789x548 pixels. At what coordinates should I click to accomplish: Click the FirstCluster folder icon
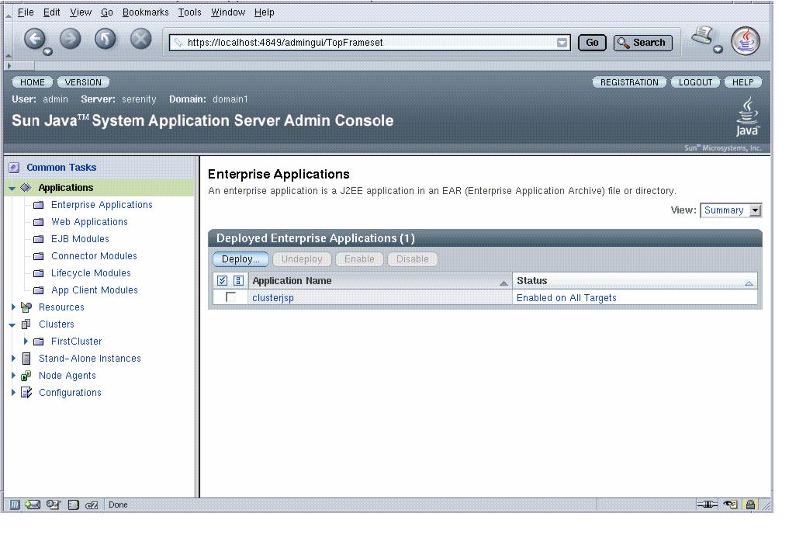(38, 342)
